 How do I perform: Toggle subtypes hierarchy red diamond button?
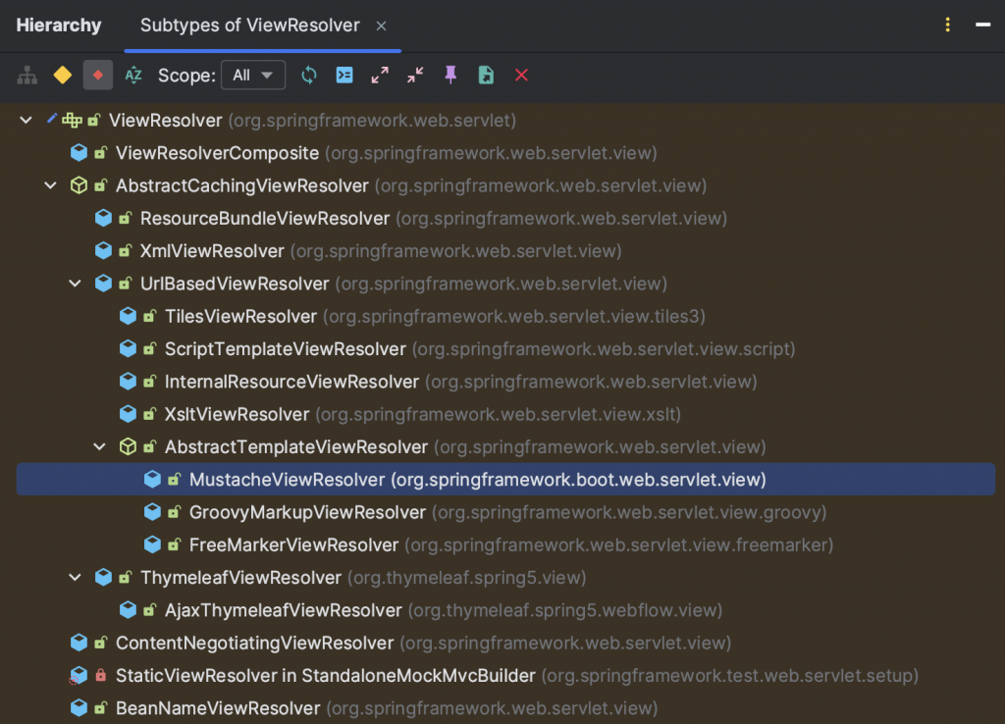pos(97,75)
